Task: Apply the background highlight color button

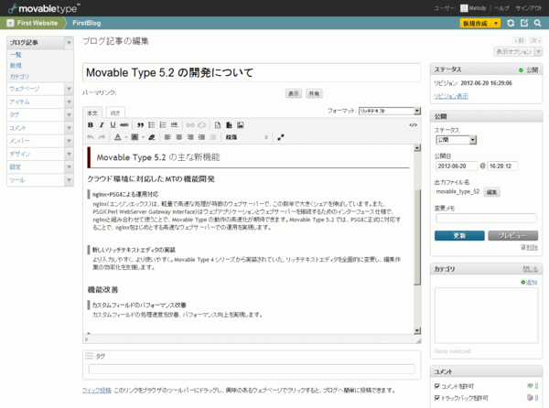Action: 135,137
